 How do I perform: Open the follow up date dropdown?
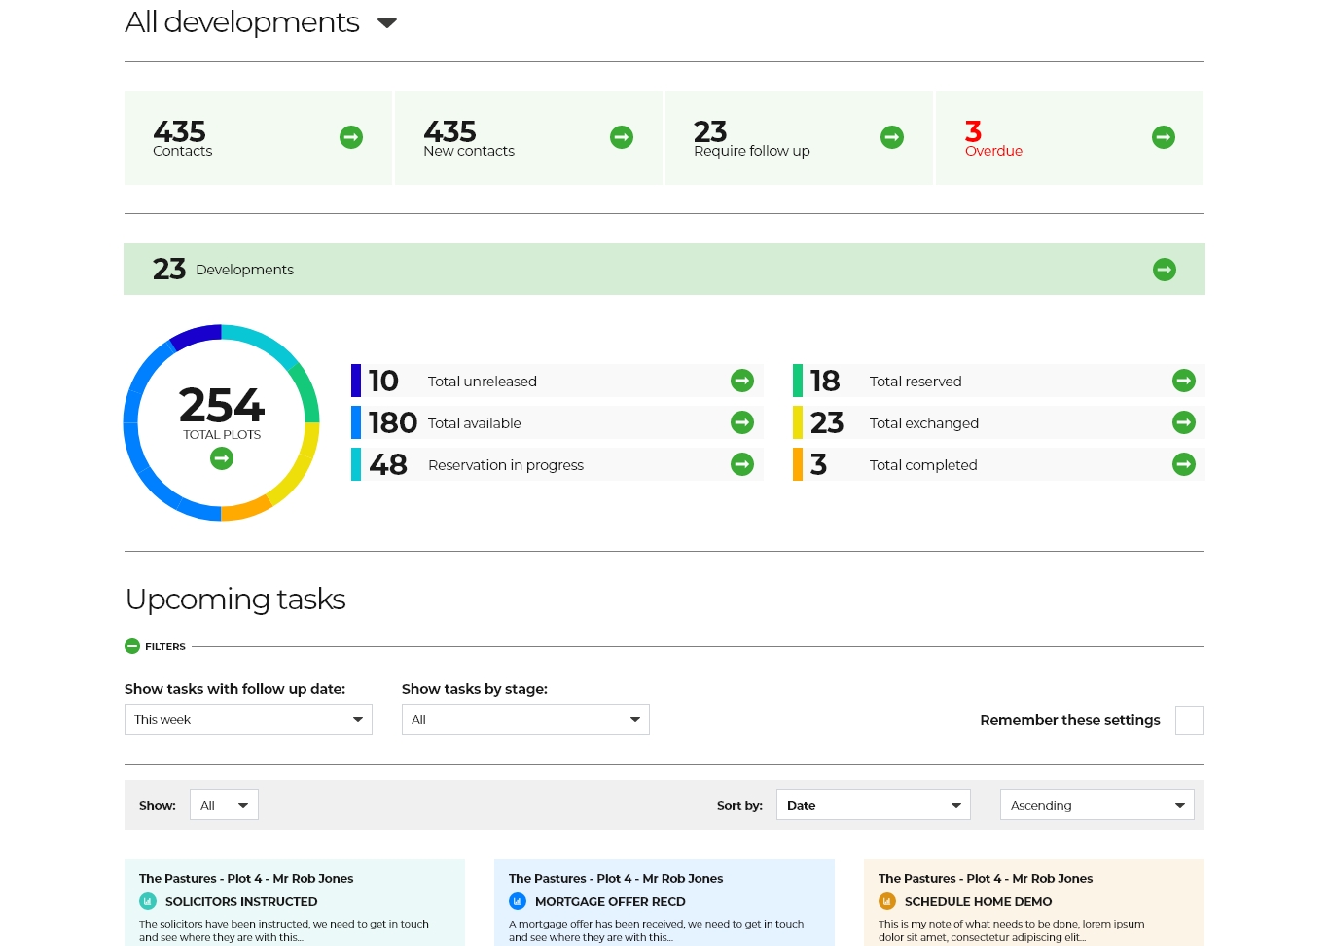click(248, 720)
